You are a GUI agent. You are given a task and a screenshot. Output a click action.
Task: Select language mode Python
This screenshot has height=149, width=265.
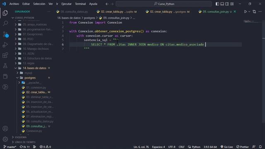coord(196,147)
